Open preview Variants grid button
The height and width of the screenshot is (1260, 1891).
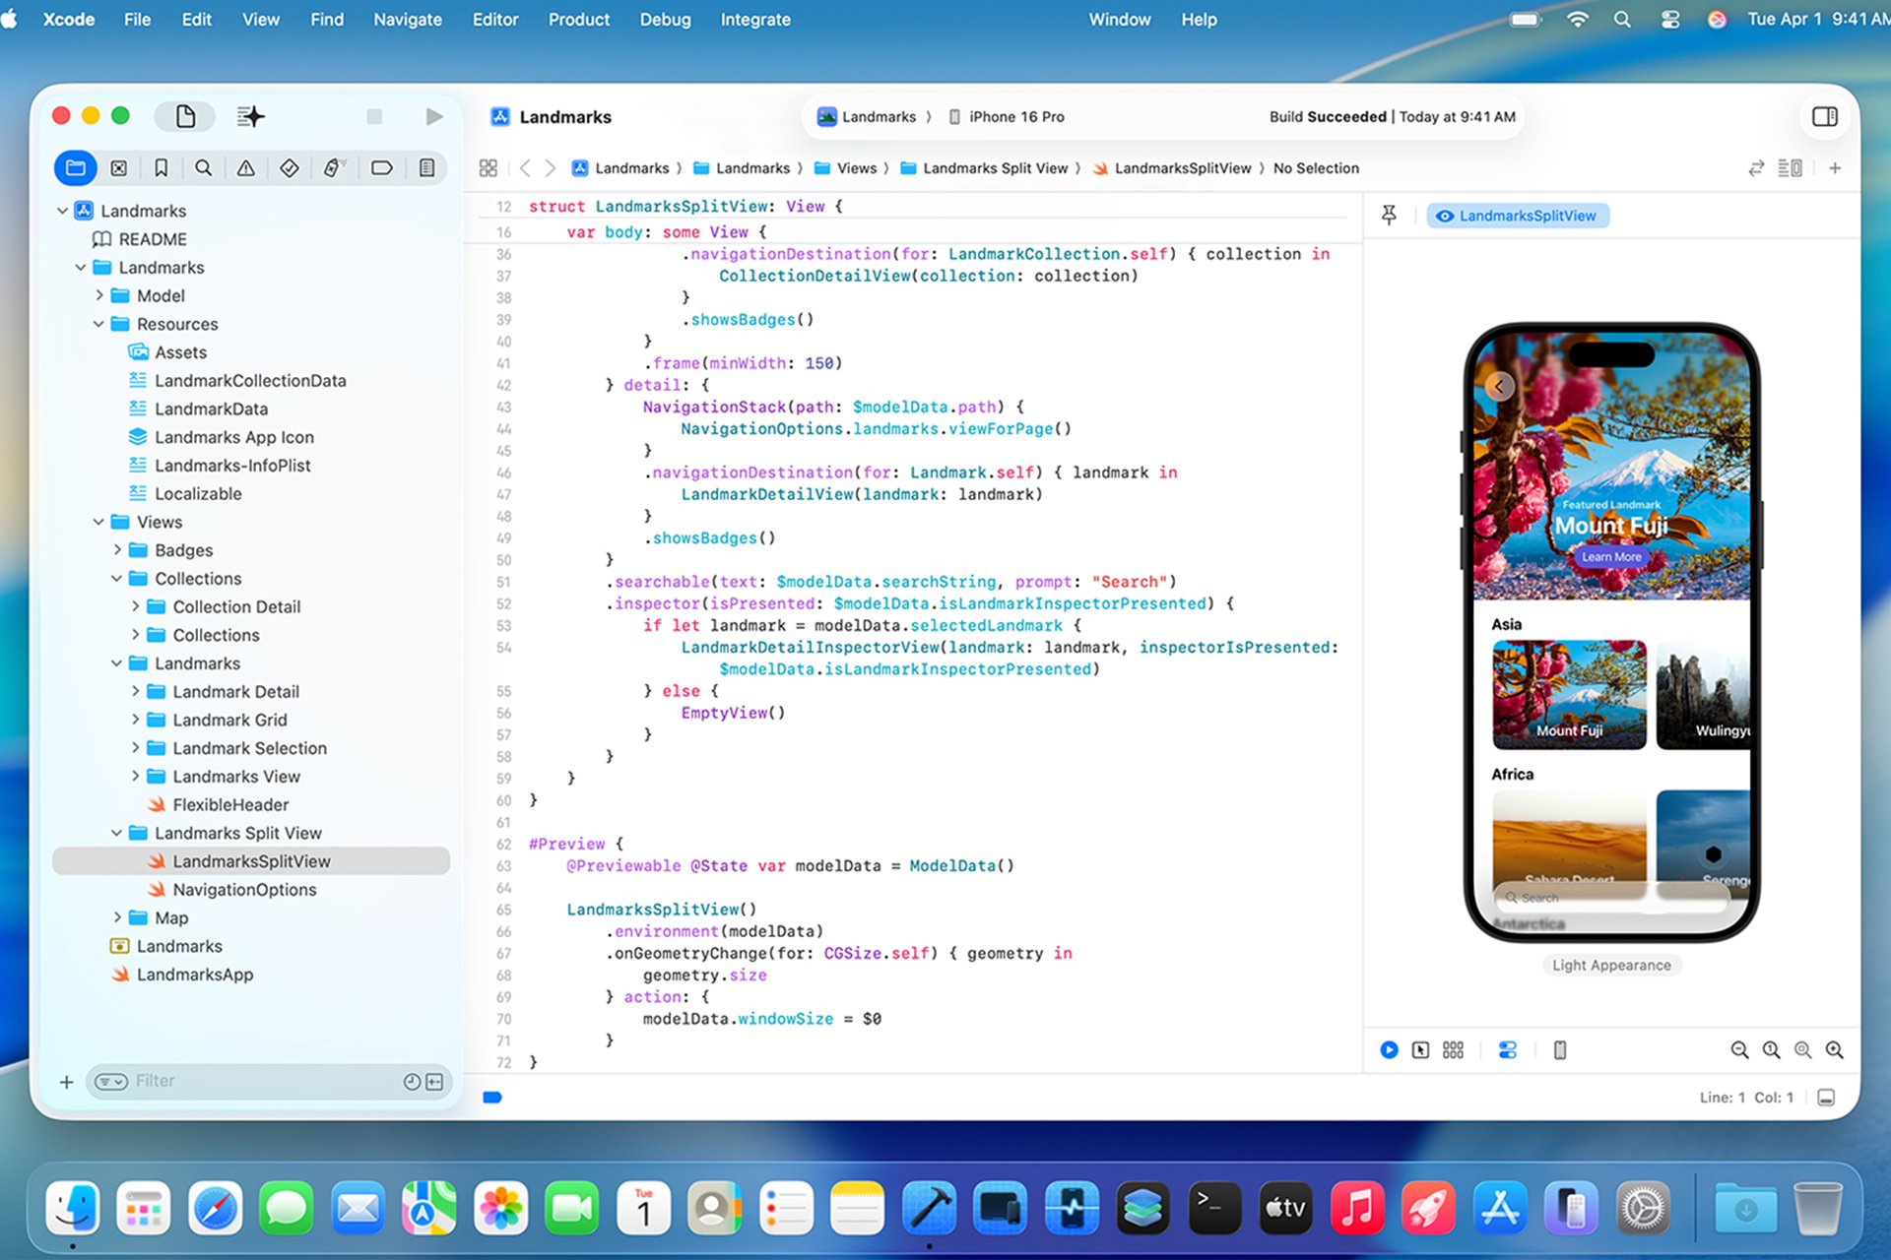[x=1453, y=1050]
